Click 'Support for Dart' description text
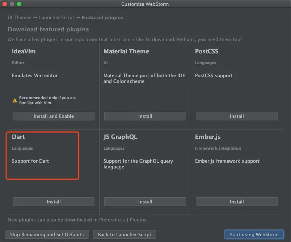 pyautogui.click(x=30, y=161)
